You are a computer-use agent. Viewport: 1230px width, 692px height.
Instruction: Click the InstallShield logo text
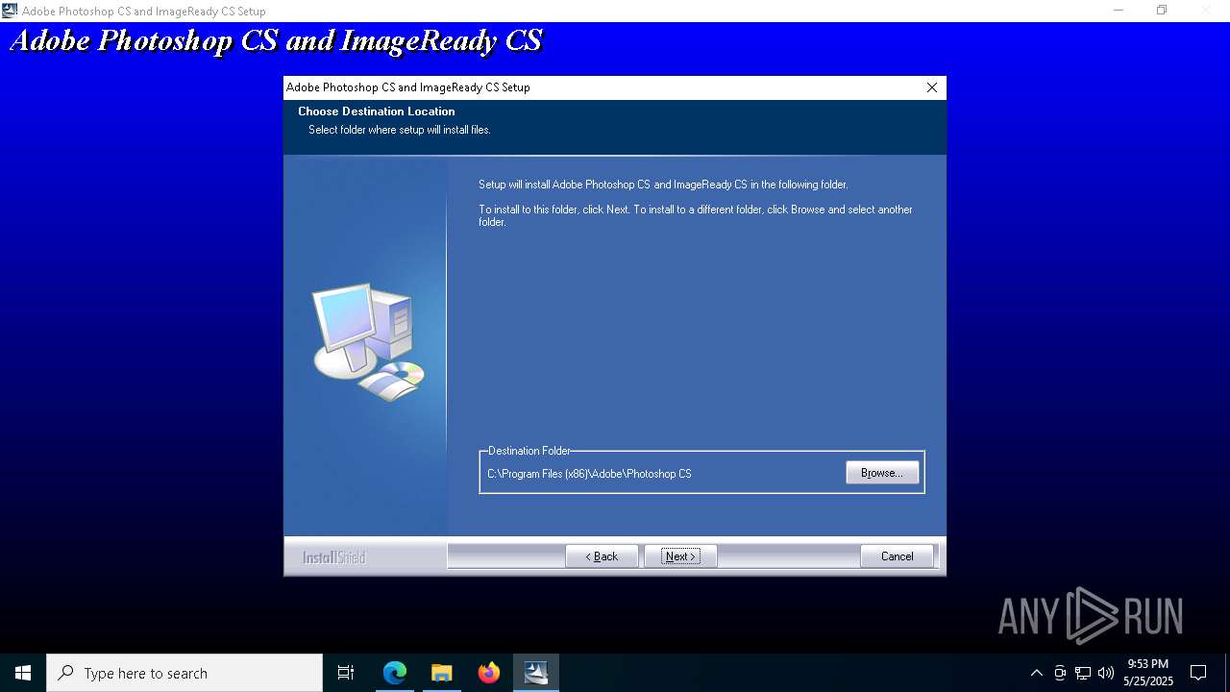pos(333,557)
